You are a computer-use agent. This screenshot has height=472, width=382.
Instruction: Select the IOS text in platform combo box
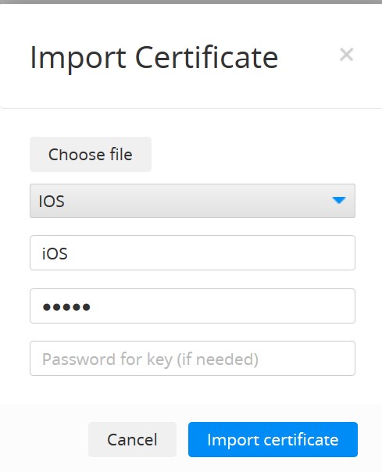[52, 201]
